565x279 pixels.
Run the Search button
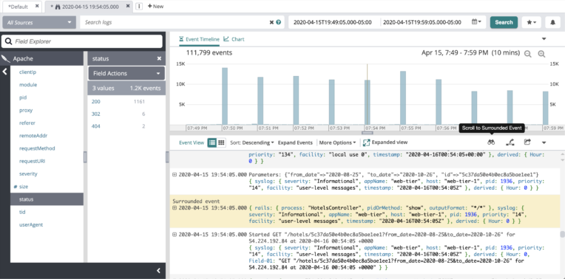click(504, 22)
